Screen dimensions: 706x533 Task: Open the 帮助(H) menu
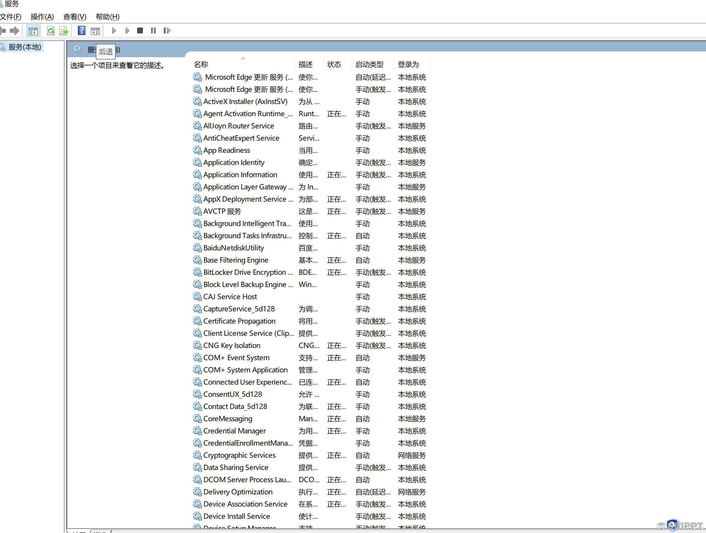click(x=107, y=17)
